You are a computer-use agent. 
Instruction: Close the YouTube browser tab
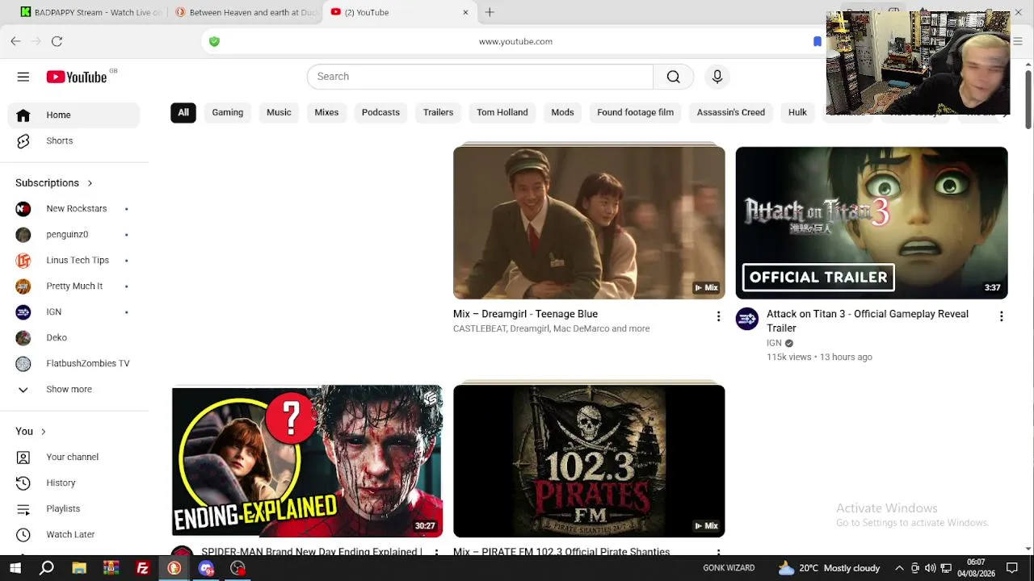point(465,12)
